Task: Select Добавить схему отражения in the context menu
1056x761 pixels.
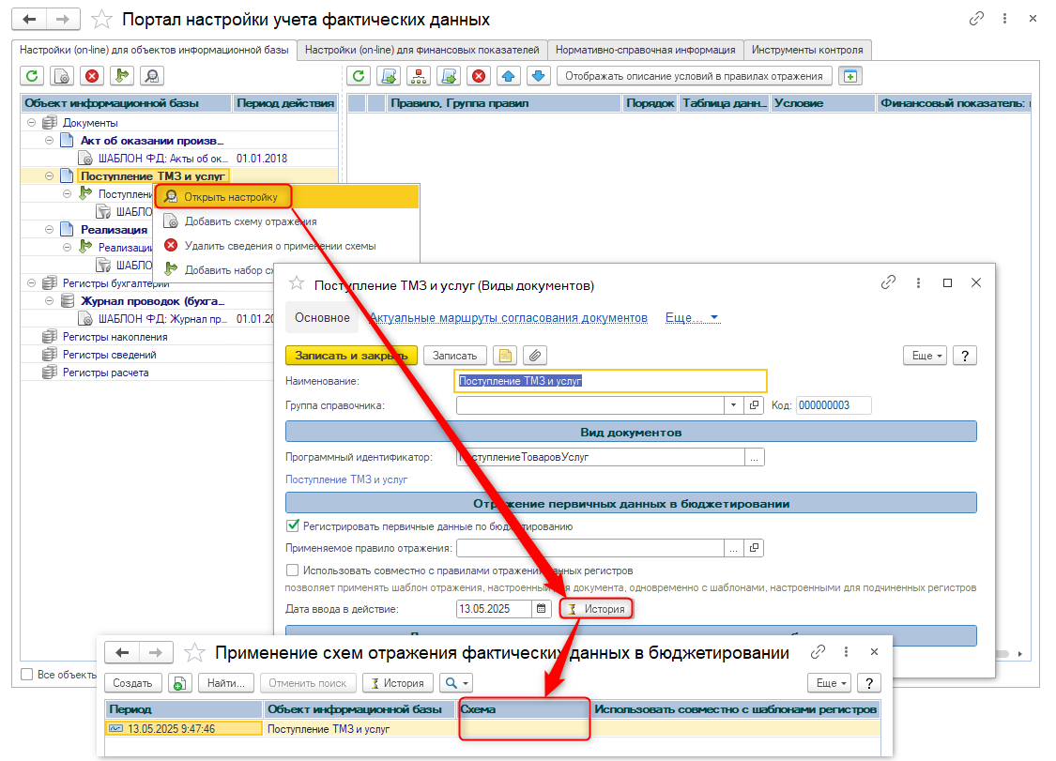Action: coord(287,221)
